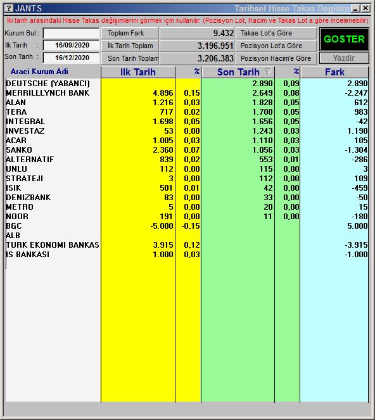Click the Son Tarih sort arrow
The image size is (375, 420).
(268, 72)
